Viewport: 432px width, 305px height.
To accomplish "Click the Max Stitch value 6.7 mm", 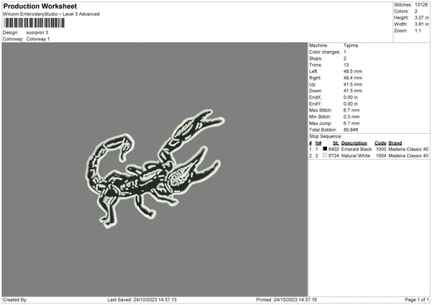I will coord(351,110).
